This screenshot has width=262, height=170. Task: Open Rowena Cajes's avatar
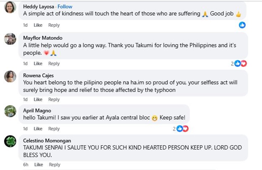click(10, 76)
